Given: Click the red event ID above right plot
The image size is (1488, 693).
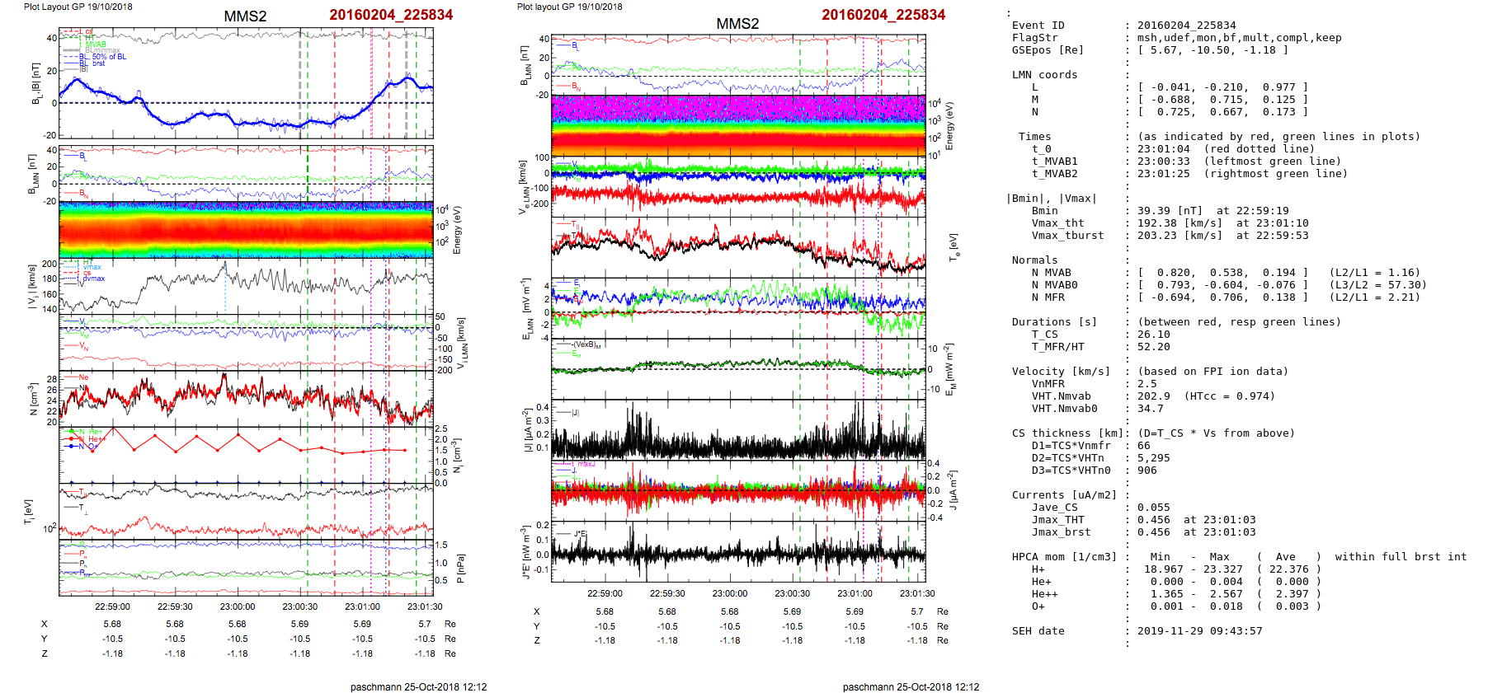Looking at the screenshot, I should pyautogui.click(x=883, y=15).
